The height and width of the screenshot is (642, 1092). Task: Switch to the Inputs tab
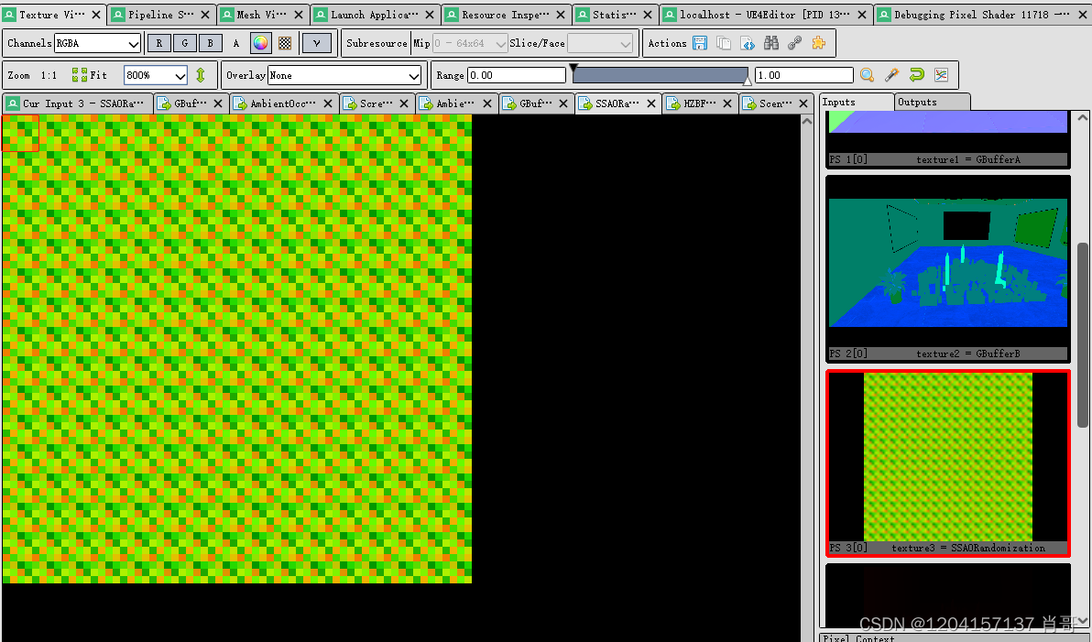[856, 103]
